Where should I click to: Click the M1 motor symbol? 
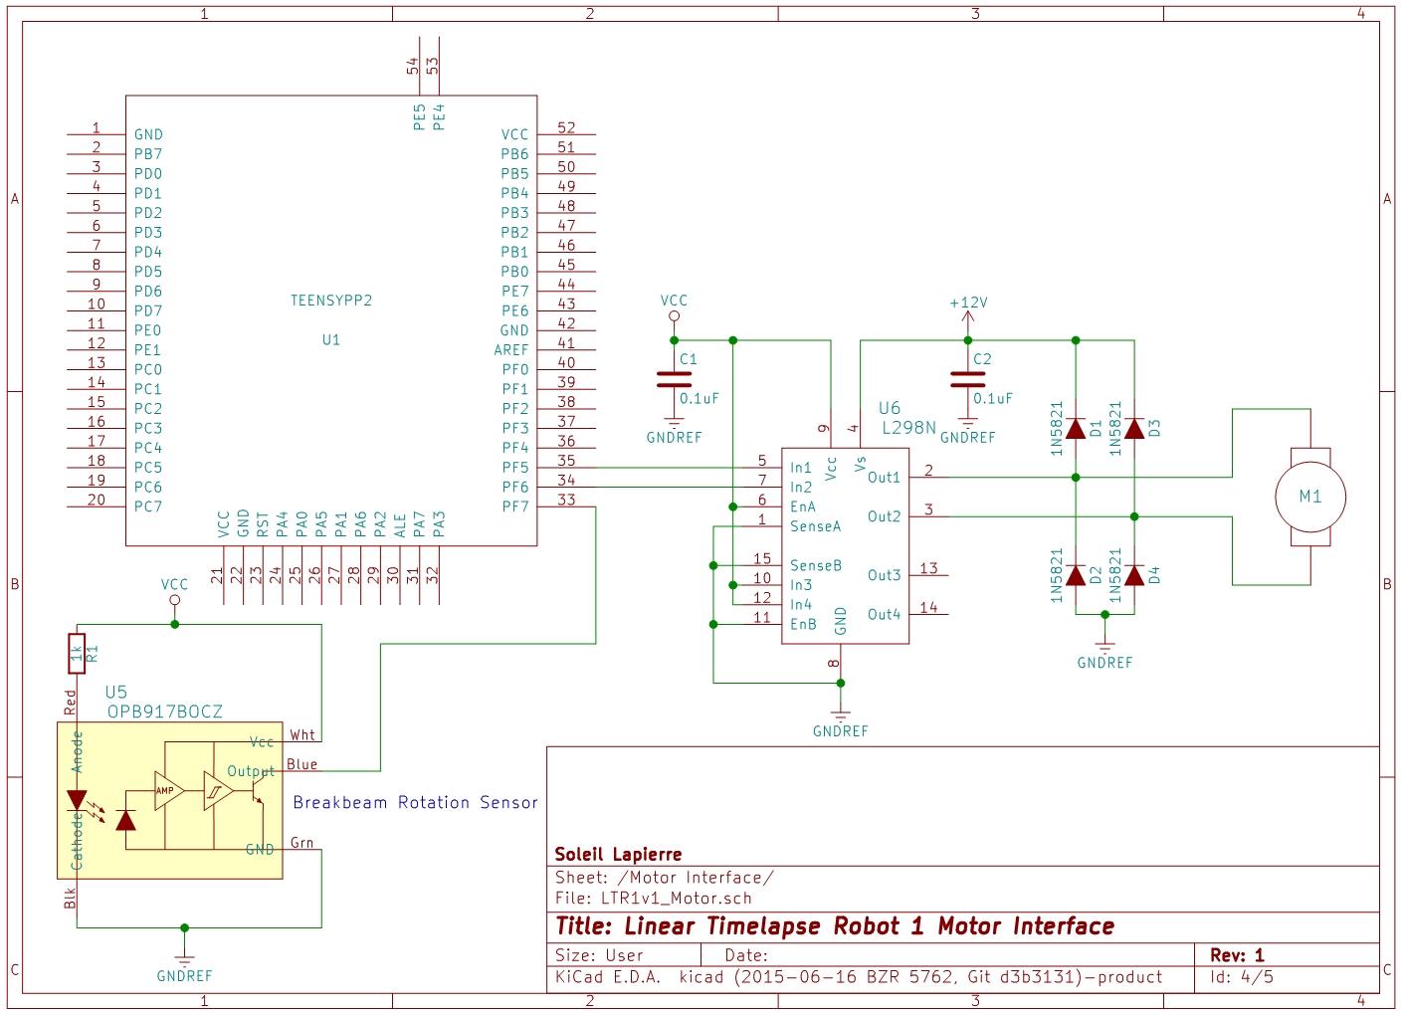point(1310,497)
